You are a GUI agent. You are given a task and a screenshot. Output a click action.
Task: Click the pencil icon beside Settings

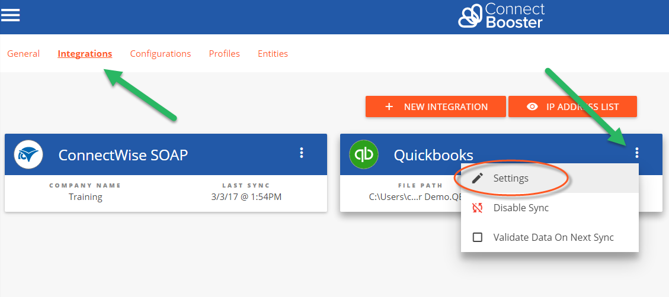(478, 178)
